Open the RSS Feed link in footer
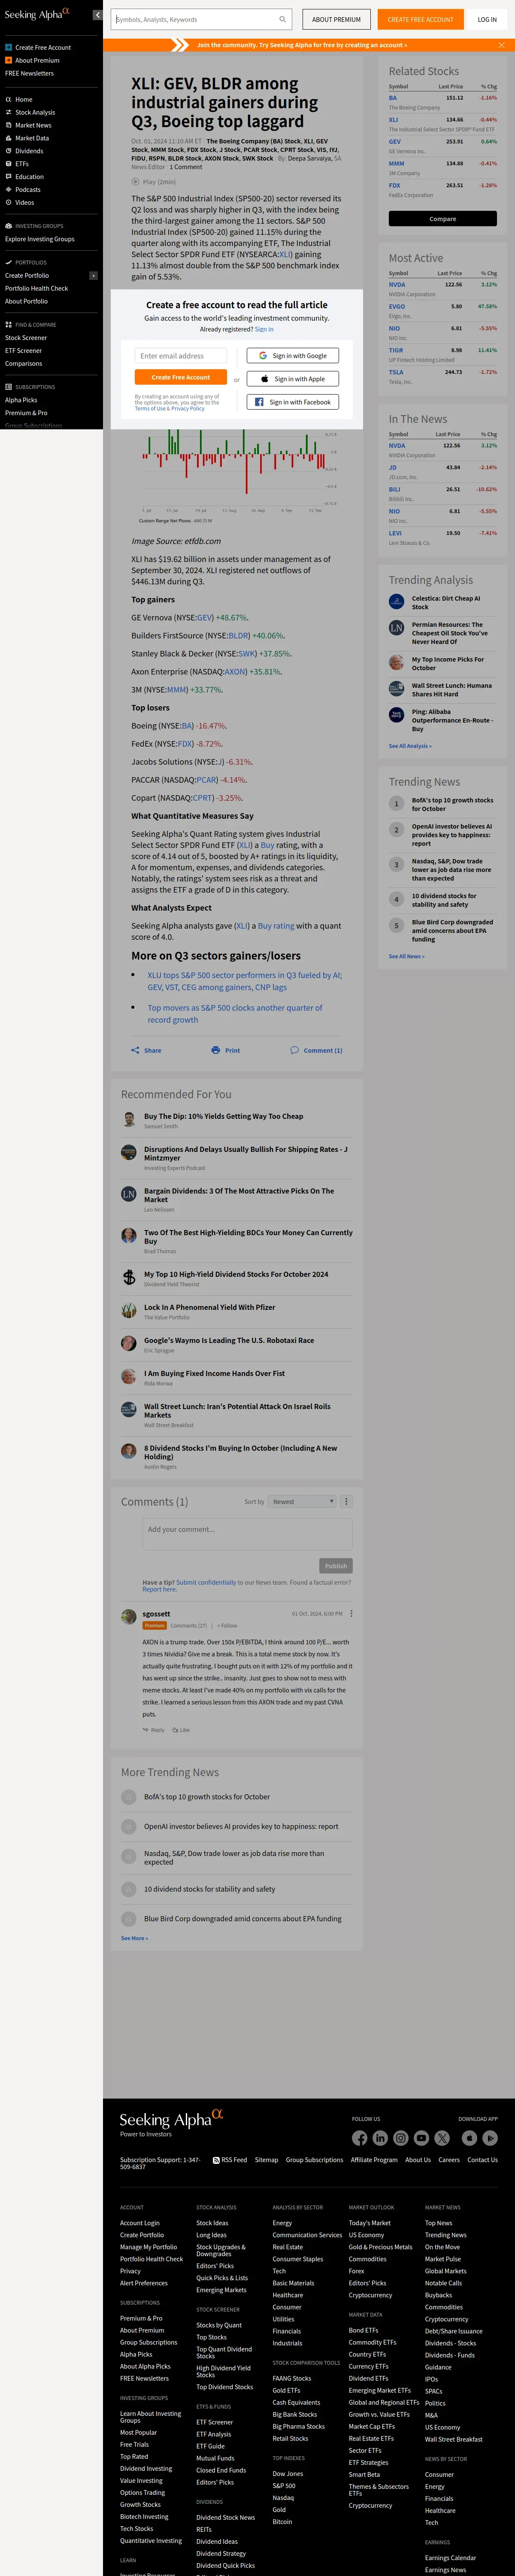This screenshot has width=515, height=2576. click(230, 2159)
